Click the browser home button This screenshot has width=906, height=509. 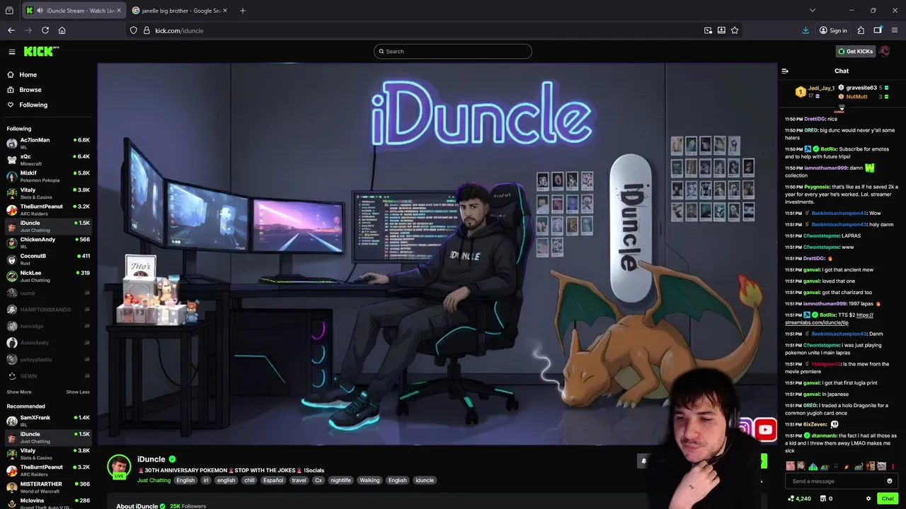pos(62,30)
